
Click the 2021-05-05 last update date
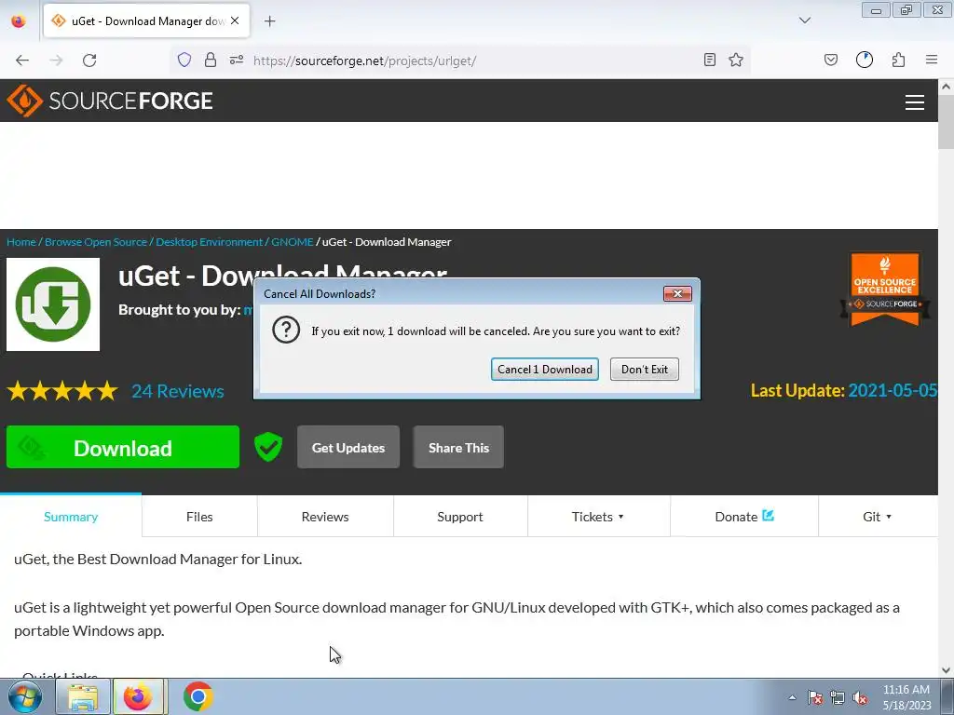point(893,390)
